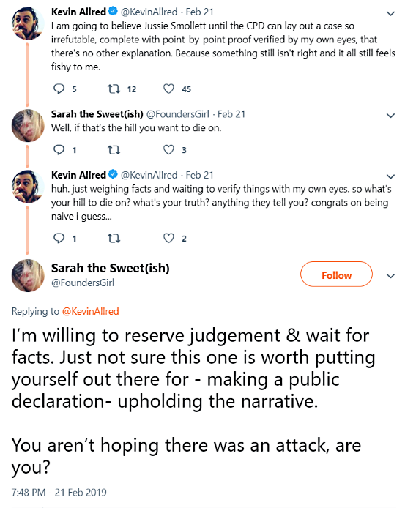Retweet Kevin Allred's Jussie Smollett tweet
Viewport: 405px width, 508px height.
114,89
